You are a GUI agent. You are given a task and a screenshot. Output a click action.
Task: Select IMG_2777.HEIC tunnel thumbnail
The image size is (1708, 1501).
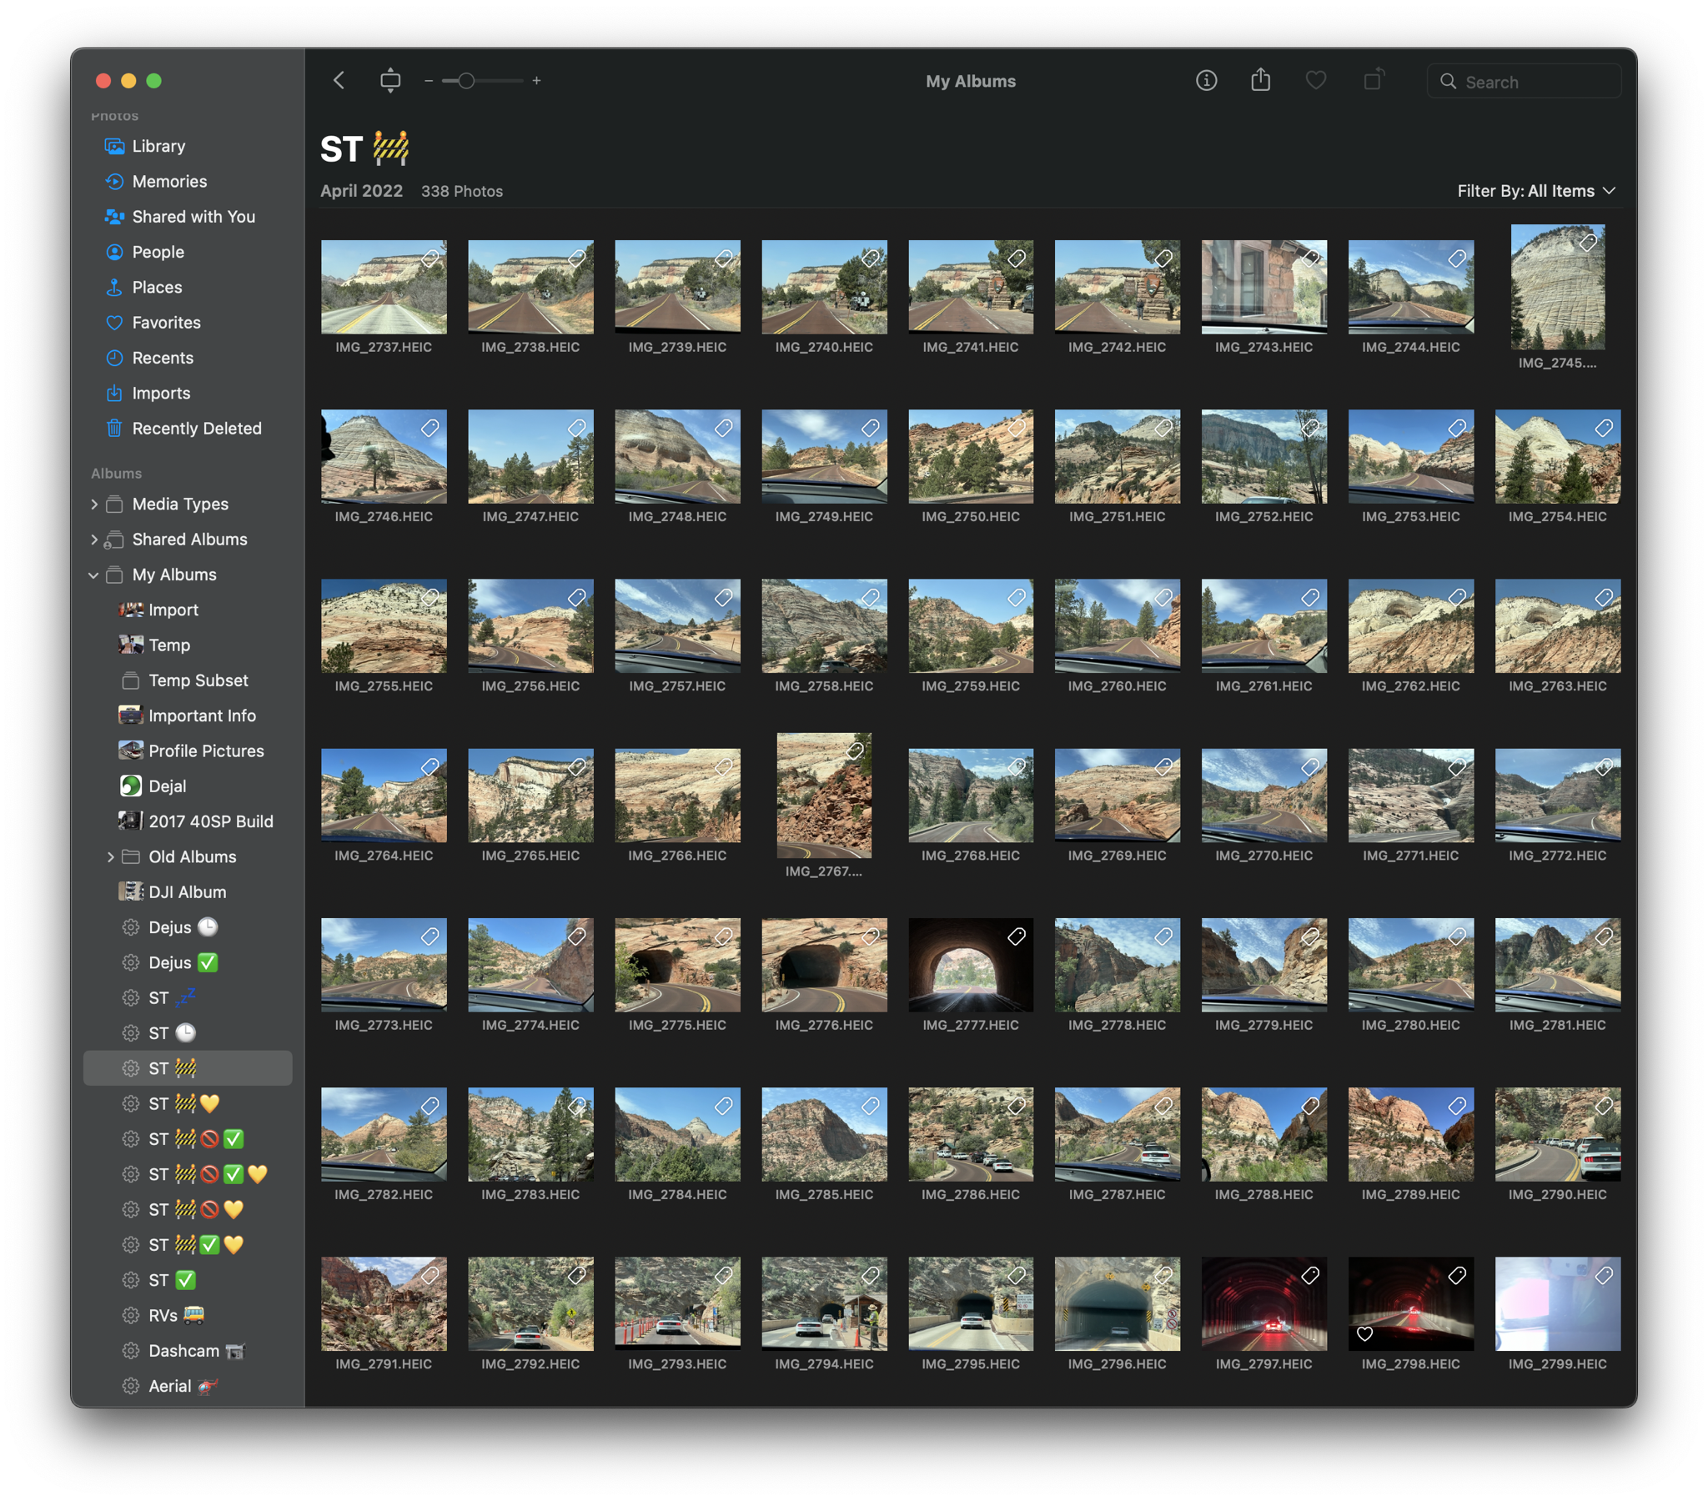pos(970,965)
